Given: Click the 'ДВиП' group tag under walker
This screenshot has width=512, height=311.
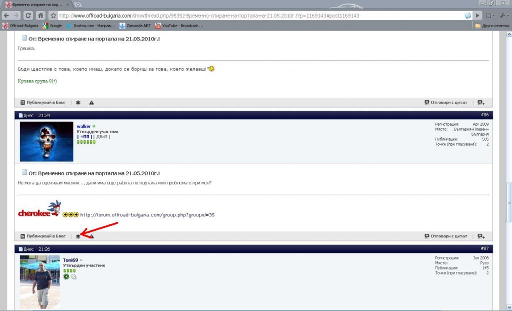Looking at the screenshot, I should click(102, 136).
